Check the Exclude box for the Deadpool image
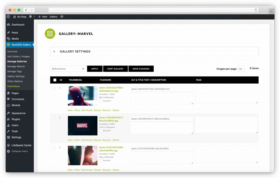This screenshot has width=280, height=178. pos(100,101)
